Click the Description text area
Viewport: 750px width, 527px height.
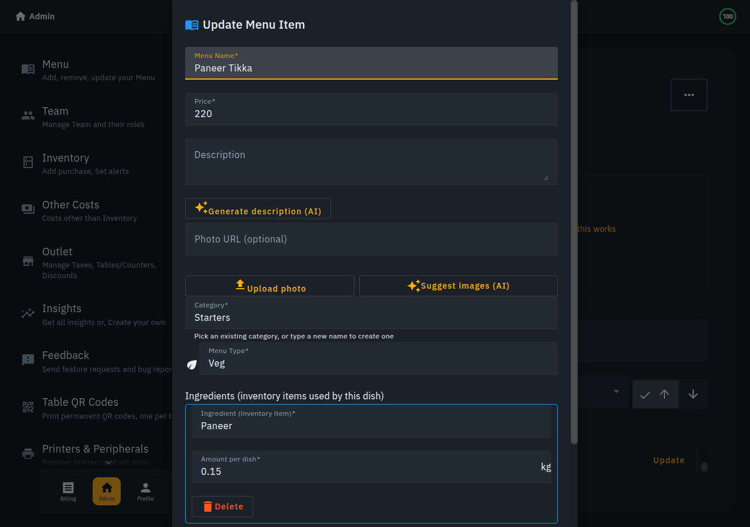371,161
